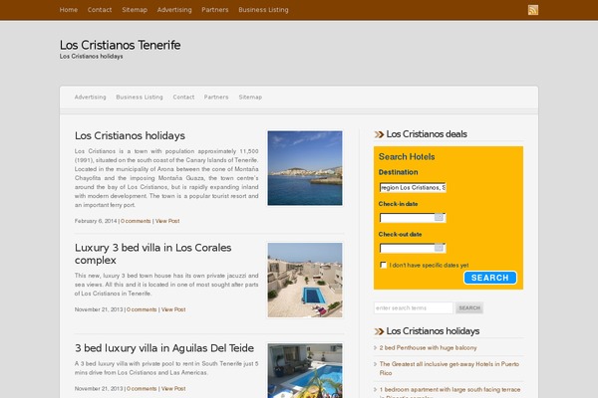Open the harbour bay photo thumbnail

(x=305, y=168)
